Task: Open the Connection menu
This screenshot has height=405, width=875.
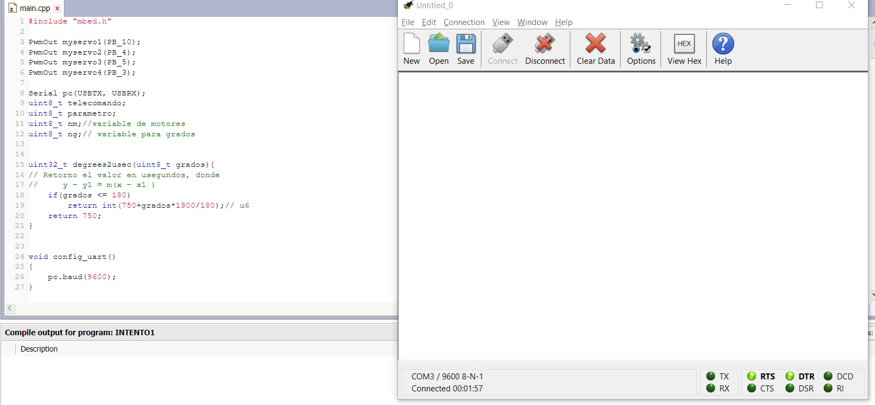Action: (464, 22)
